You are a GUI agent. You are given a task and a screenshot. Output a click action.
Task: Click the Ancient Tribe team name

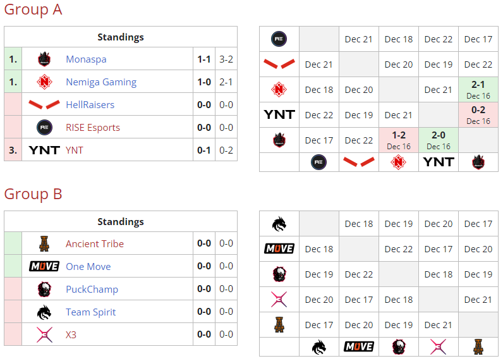point(95,243)
